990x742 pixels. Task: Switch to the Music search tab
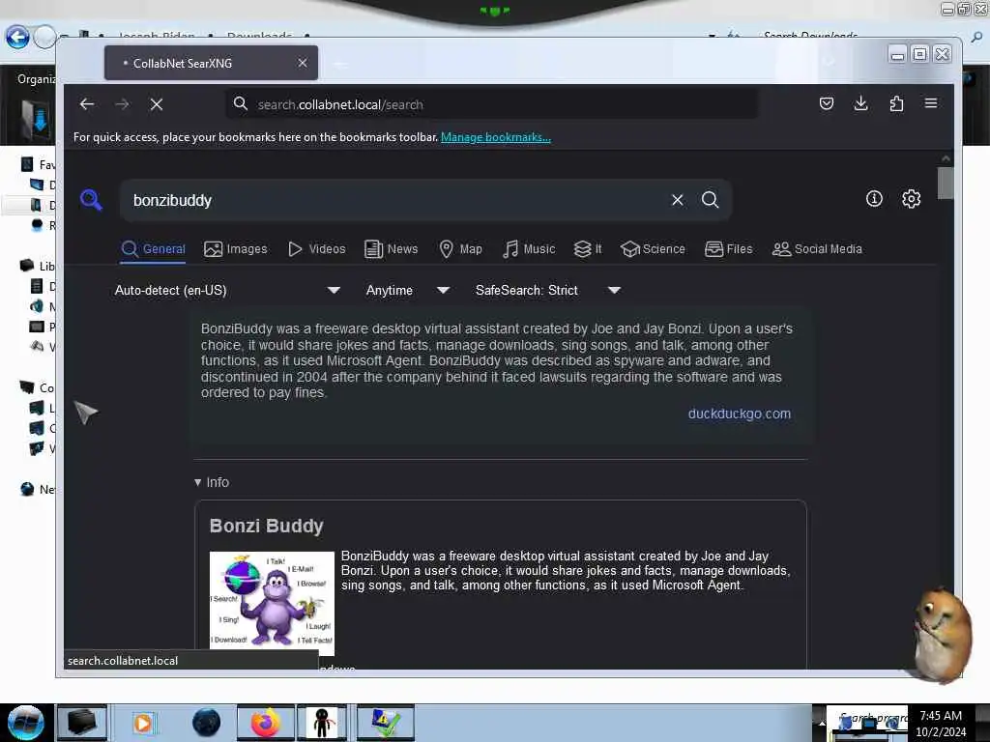pyautogui.click(x=529, y=249)
